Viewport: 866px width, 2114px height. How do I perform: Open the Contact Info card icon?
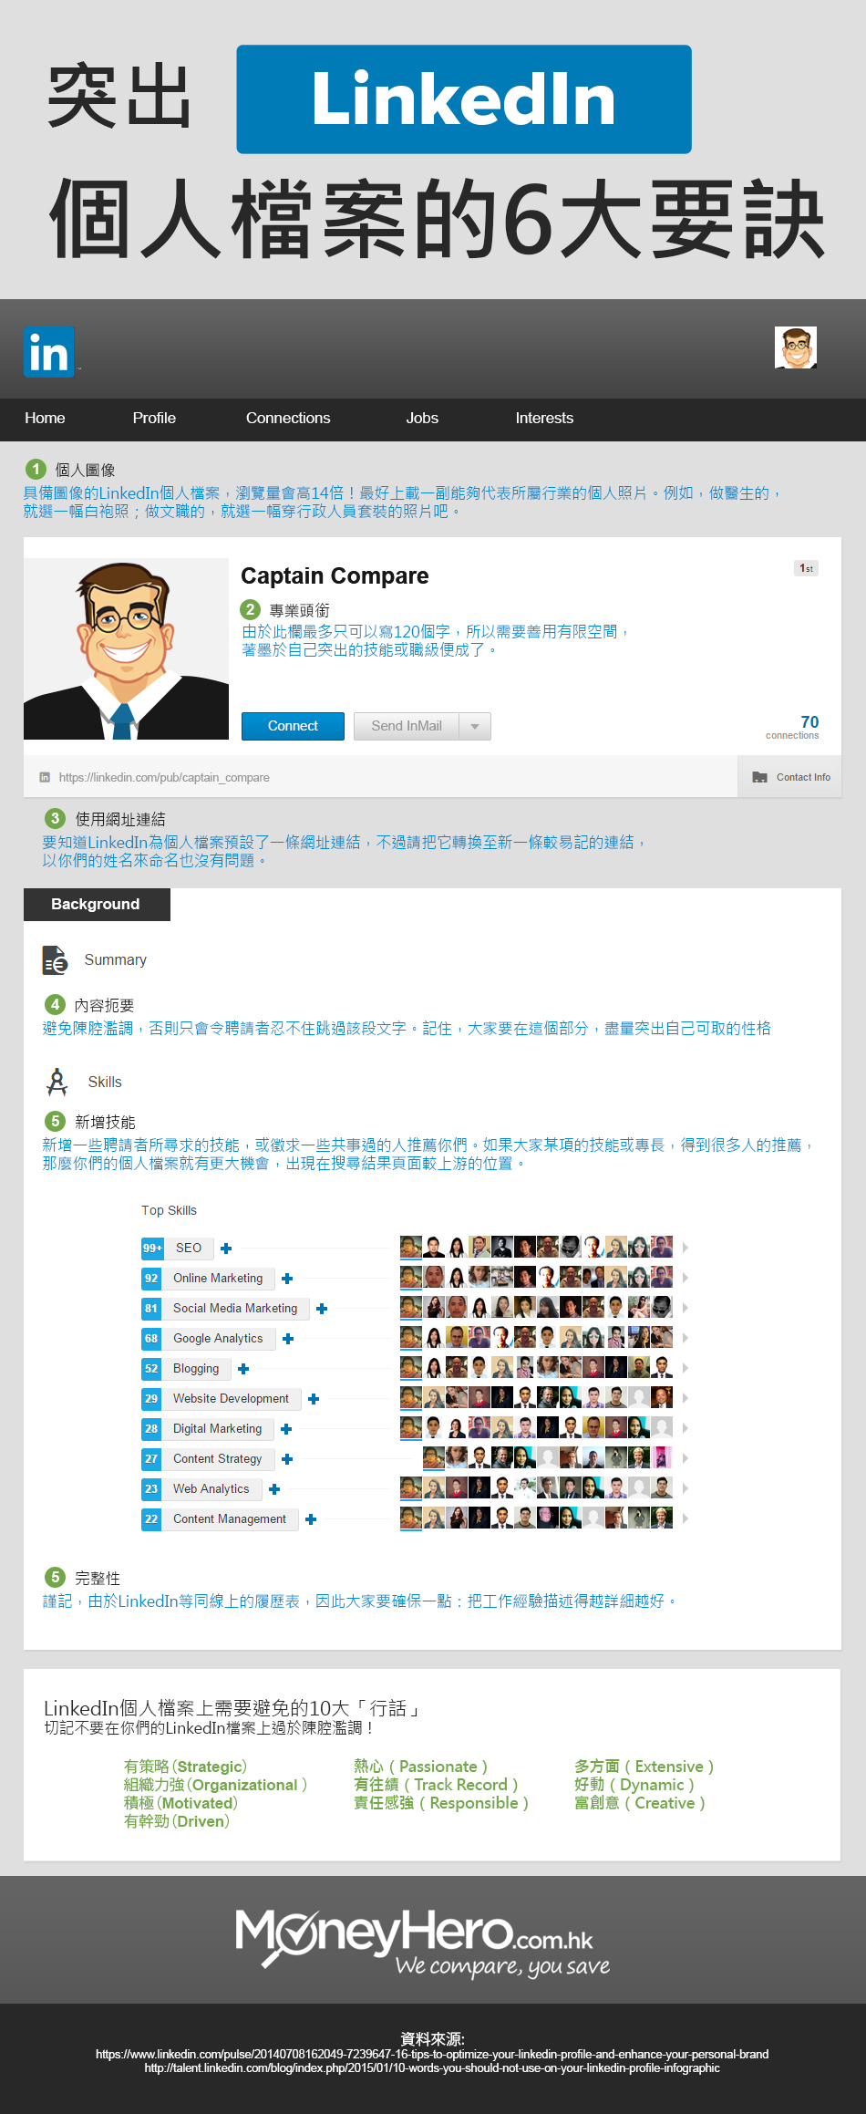tap(759, 777)
